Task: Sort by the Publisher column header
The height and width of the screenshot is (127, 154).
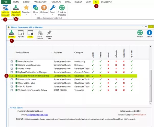Action: [x=58, y=53]
